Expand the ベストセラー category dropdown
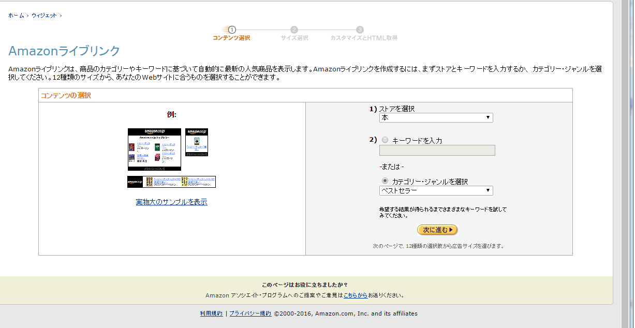 tap(436, 191)
